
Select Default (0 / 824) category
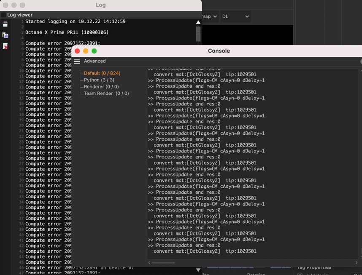[102, 73]
